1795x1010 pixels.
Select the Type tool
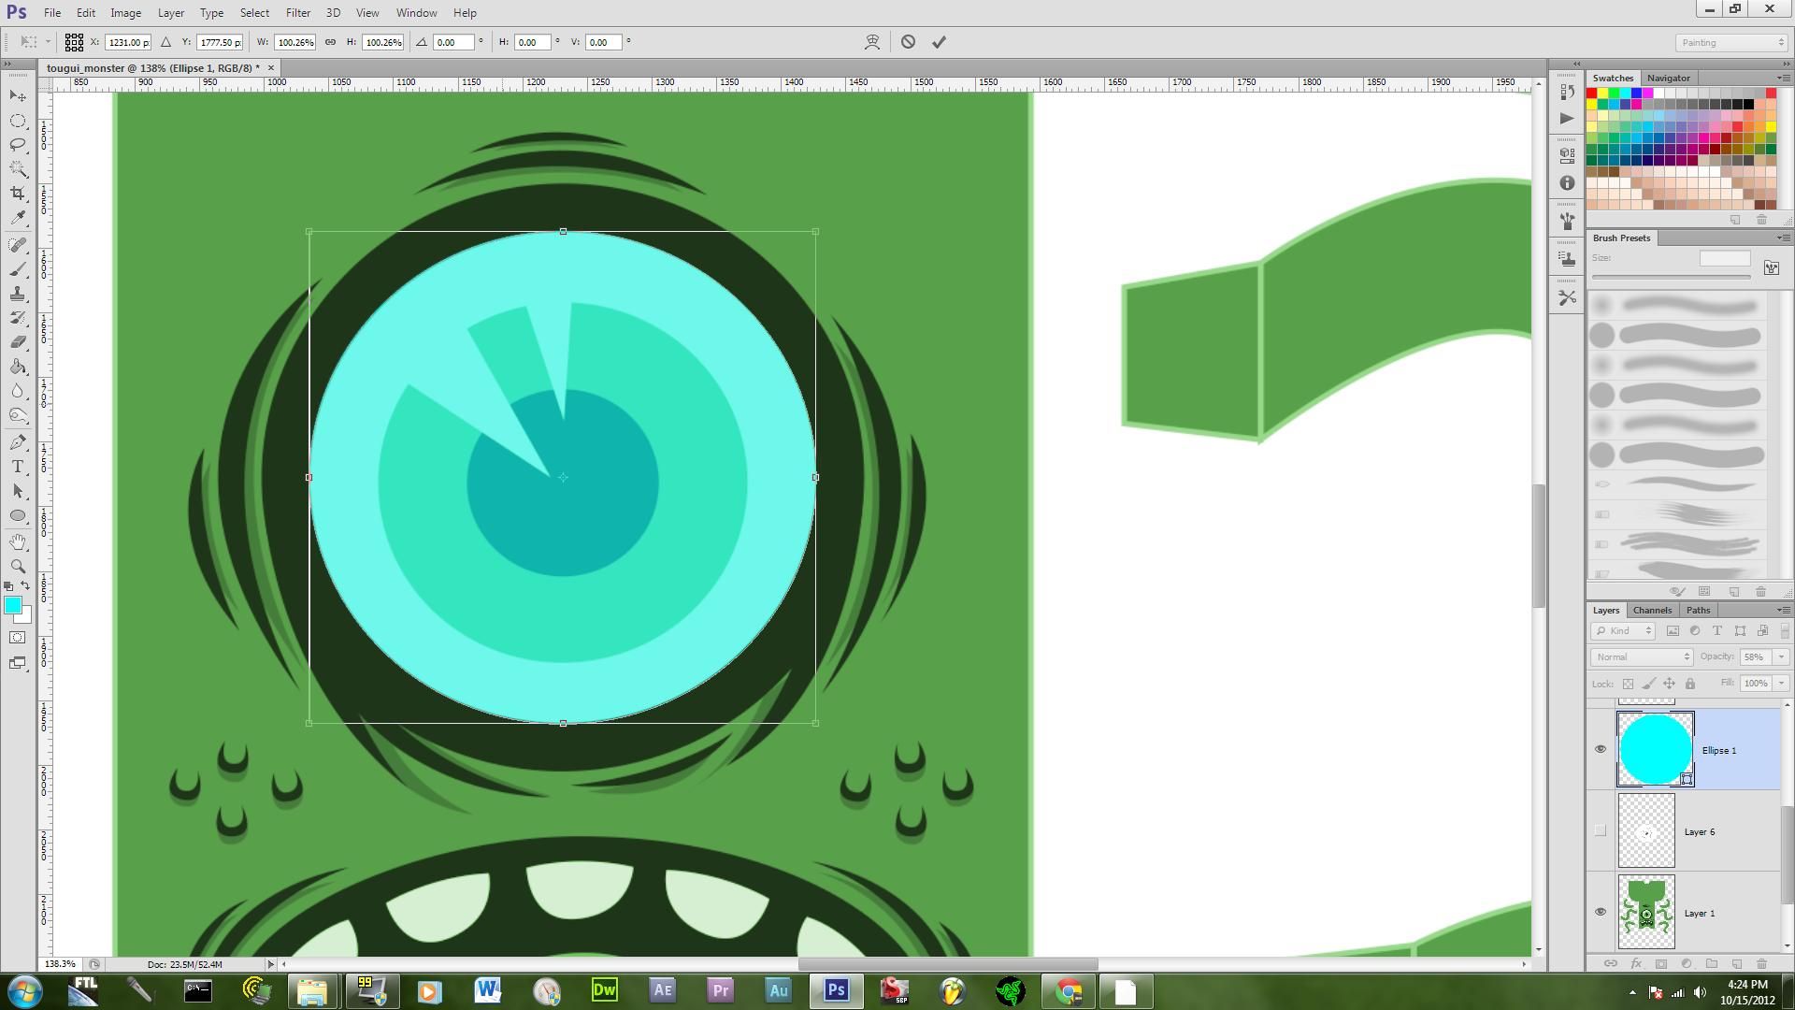[17, 466]
